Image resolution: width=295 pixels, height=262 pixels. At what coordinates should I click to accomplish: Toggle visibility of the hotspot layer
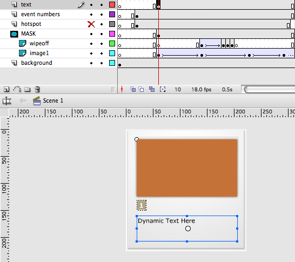point(91,24)
